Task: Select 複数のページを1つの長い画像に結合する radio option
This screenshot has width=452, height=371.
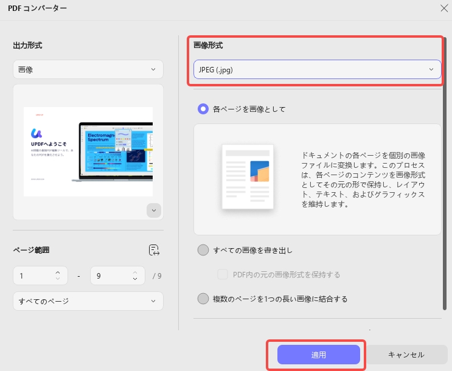Action: click(203, 299)
